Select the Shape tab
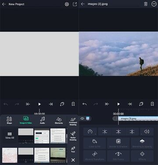158x165 pixels. pos(9,120)
